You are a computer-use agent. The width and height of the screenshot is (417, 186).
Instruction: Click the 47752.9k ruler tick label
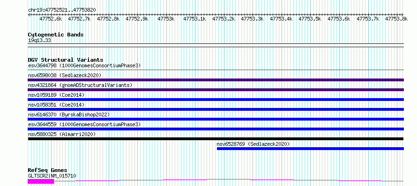(137, 19)
